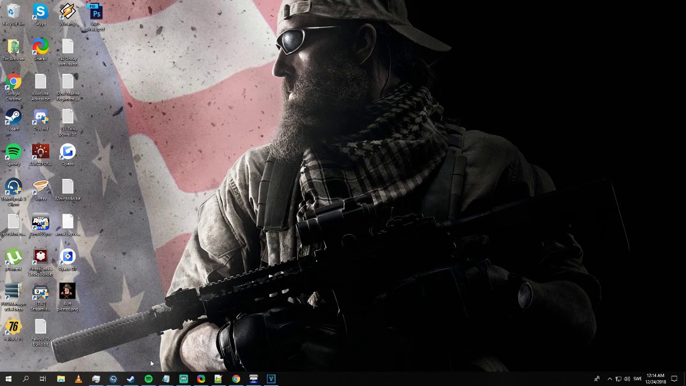Open People icon in system tray
The height and width of the screenshot is (386, 686).
(596, 379)
